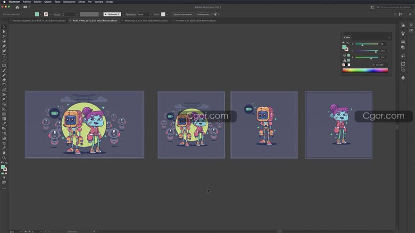This screenshot has height=233, width=415.
Task: Click the Change Screen Mode icon
Action: [x=4, y=183]
